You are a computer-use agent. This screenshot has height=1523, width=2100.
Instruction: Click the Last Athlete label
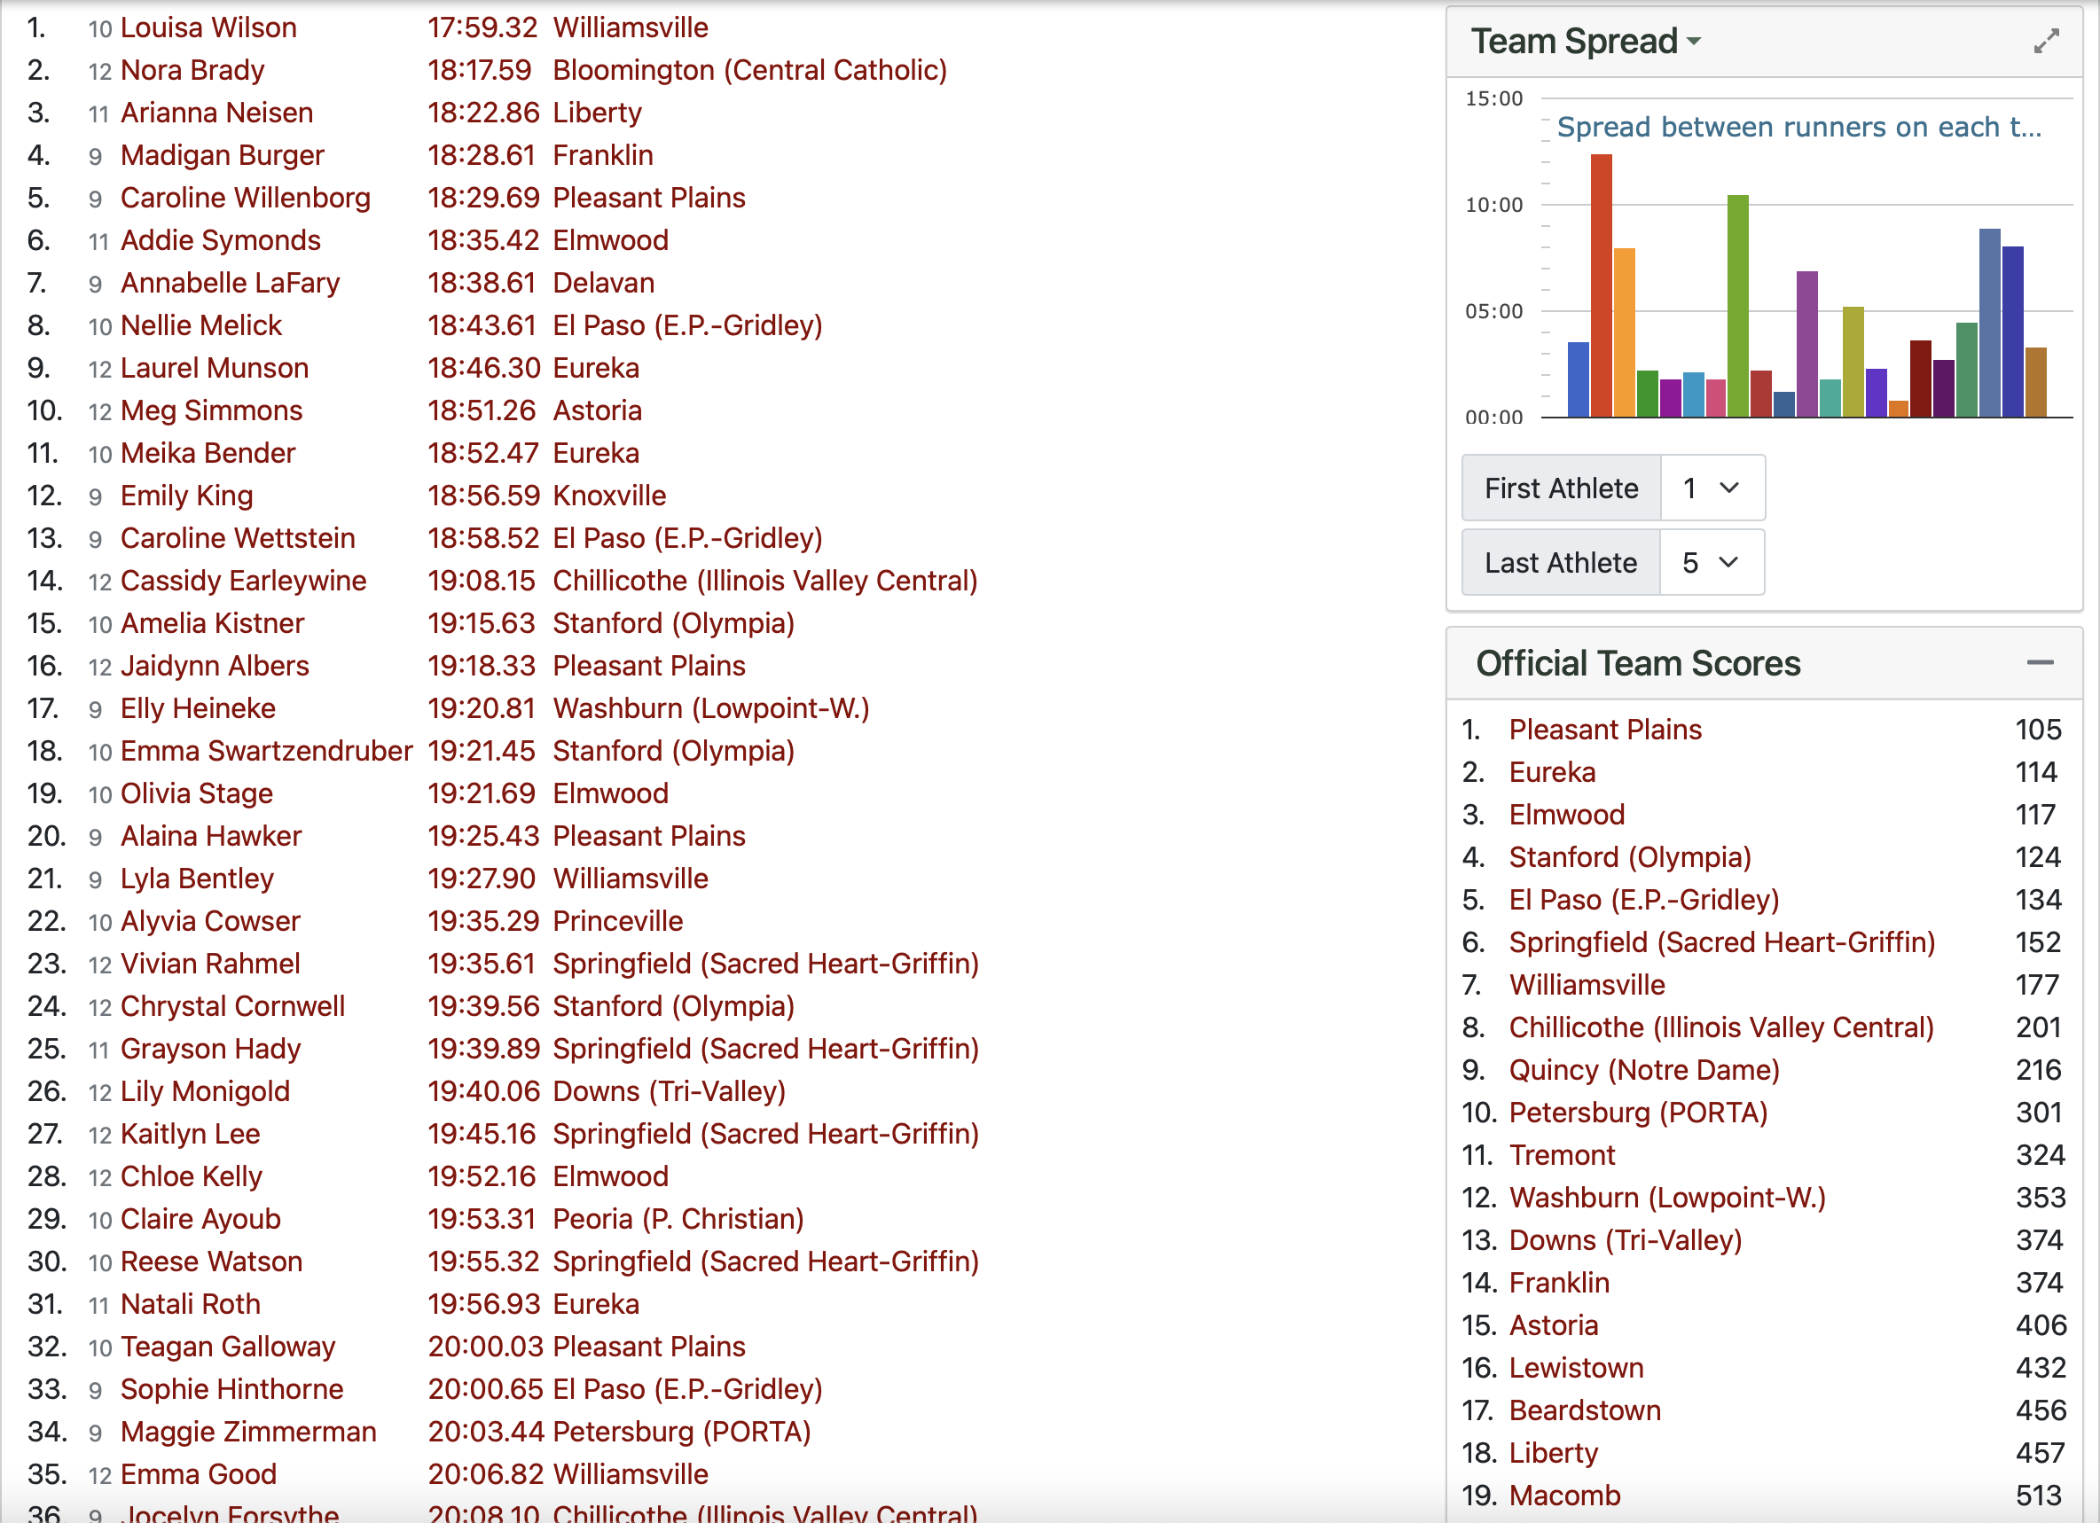[1561, 562]
